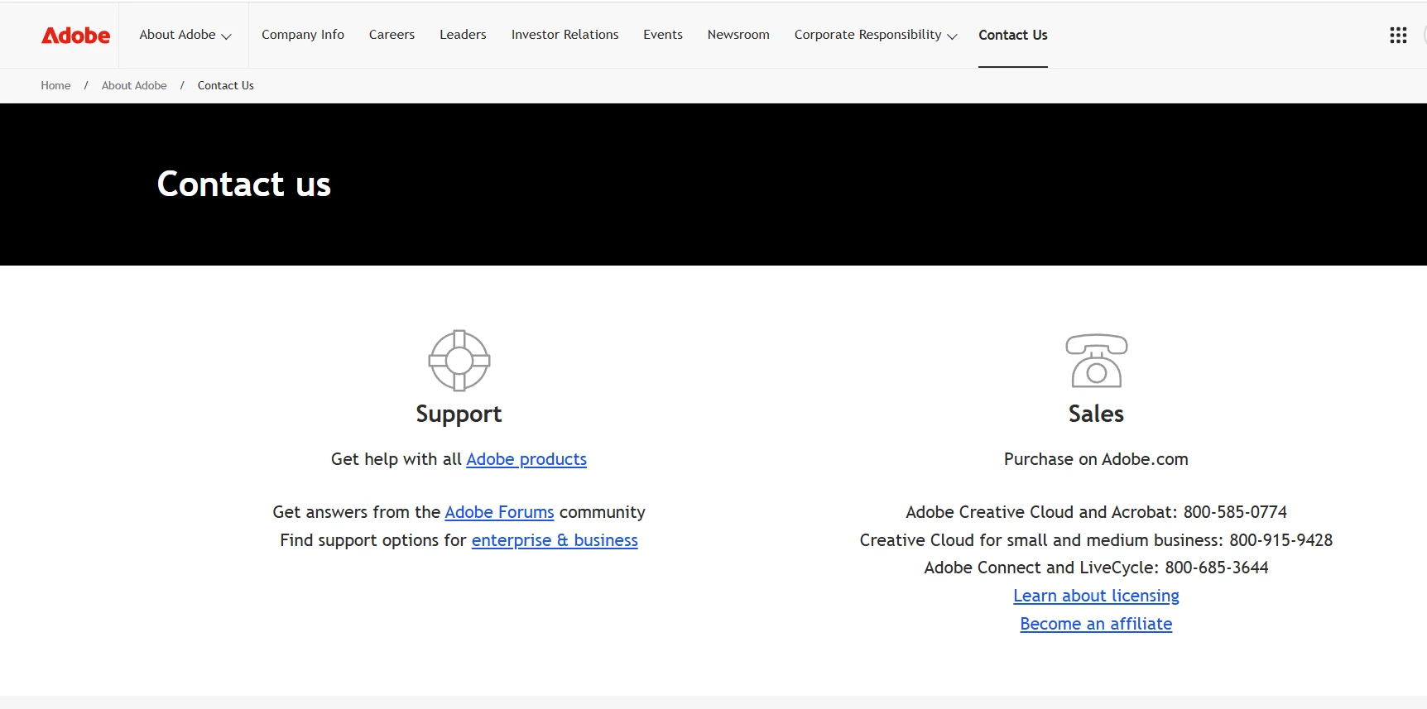Click the Home breadcrumb
Viewport: 1427px width, 709px height.
pyautogui.click(x=55, y=85)
